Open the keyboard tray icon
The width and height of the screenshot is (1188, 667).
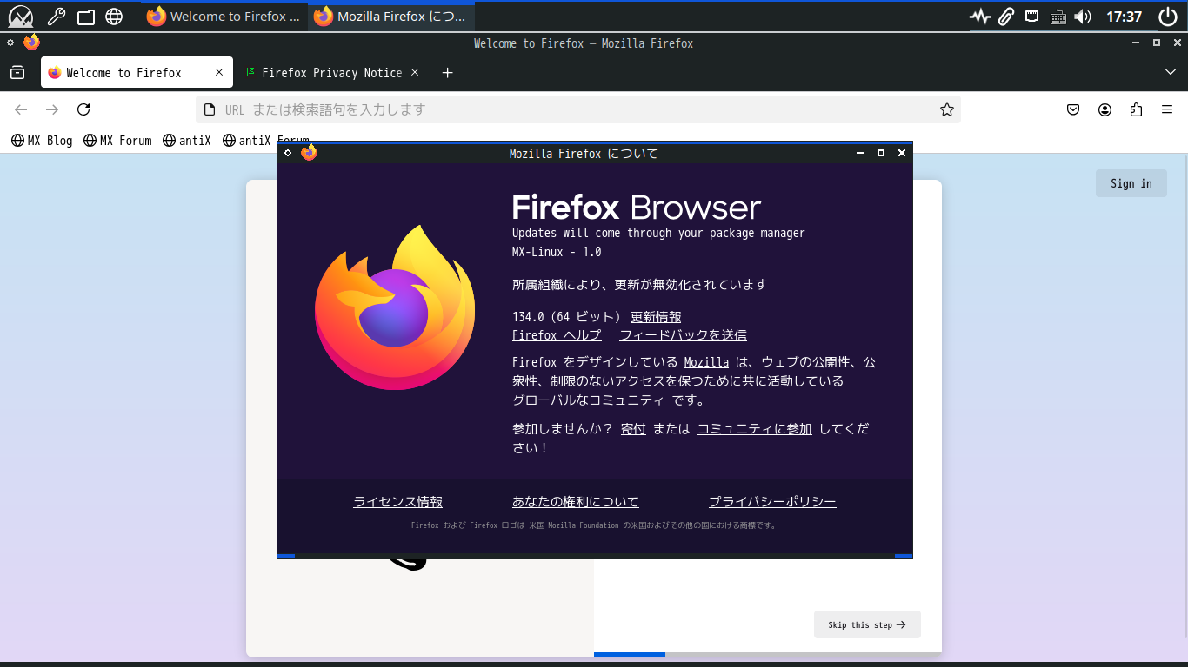coord(1058,17)
